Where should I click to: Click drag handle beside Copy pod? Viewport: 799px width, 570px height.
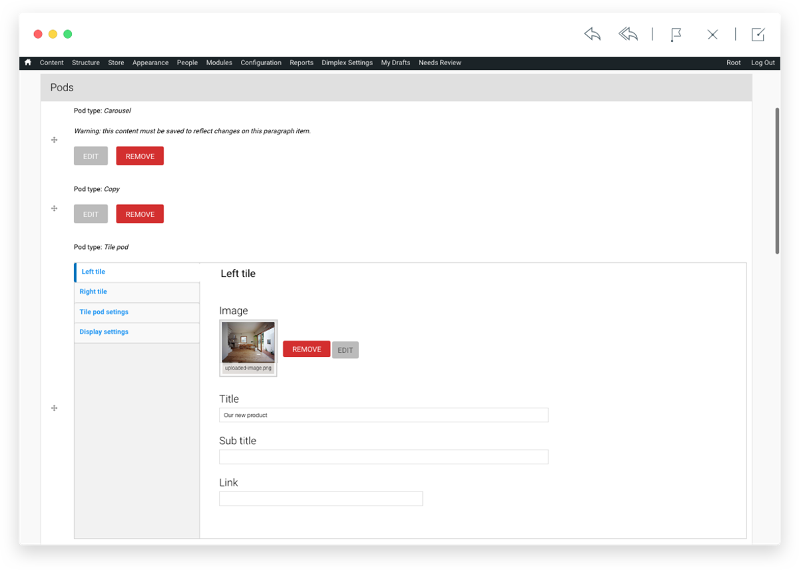pos(55,208)
